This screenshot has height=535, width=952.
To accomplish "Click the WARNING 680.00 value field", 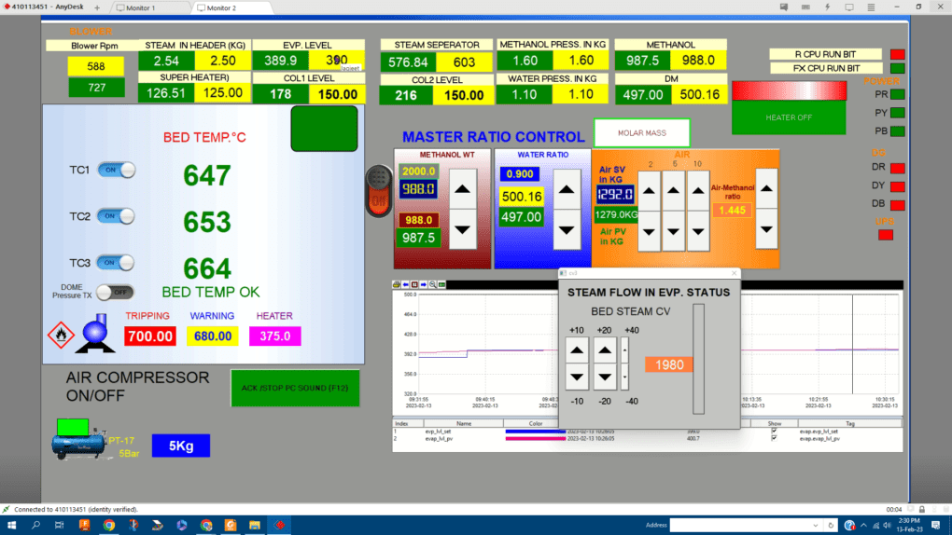I will coord(213,336).
